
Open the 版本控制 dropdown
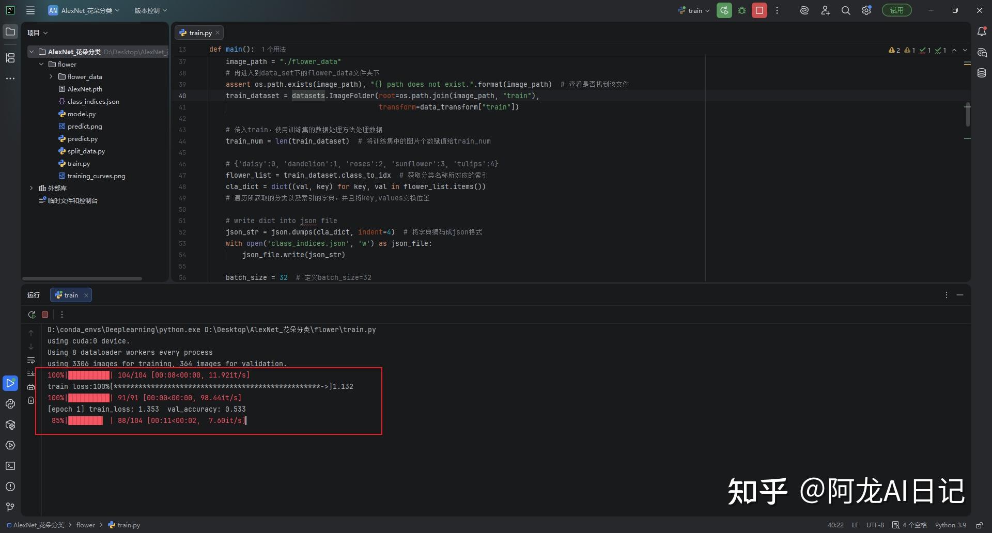click(150, 10)
